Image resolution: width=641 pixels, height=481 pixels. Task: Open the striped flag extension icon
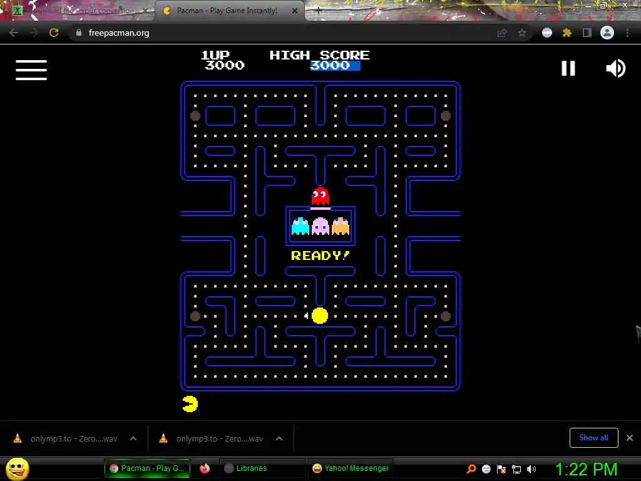pyautogui.click(x=547, y=33)
